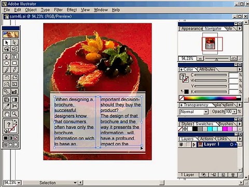Toggle the lock column for Layer 1
Image resolution: width=249 pixels, height=187 pixels.
tap(188, 144)
